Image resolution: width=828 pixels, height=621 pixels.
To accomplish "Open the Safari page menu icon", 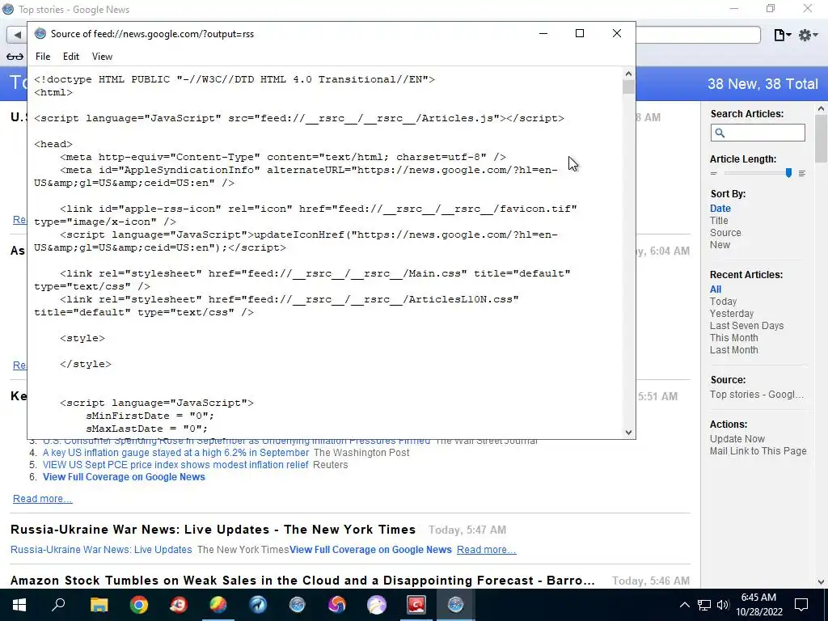I will click(782, 35).
